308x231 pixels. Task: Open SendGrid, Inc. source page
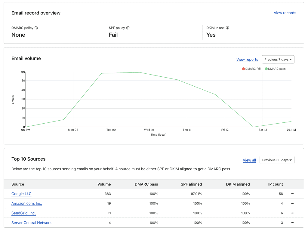[23, 213]
